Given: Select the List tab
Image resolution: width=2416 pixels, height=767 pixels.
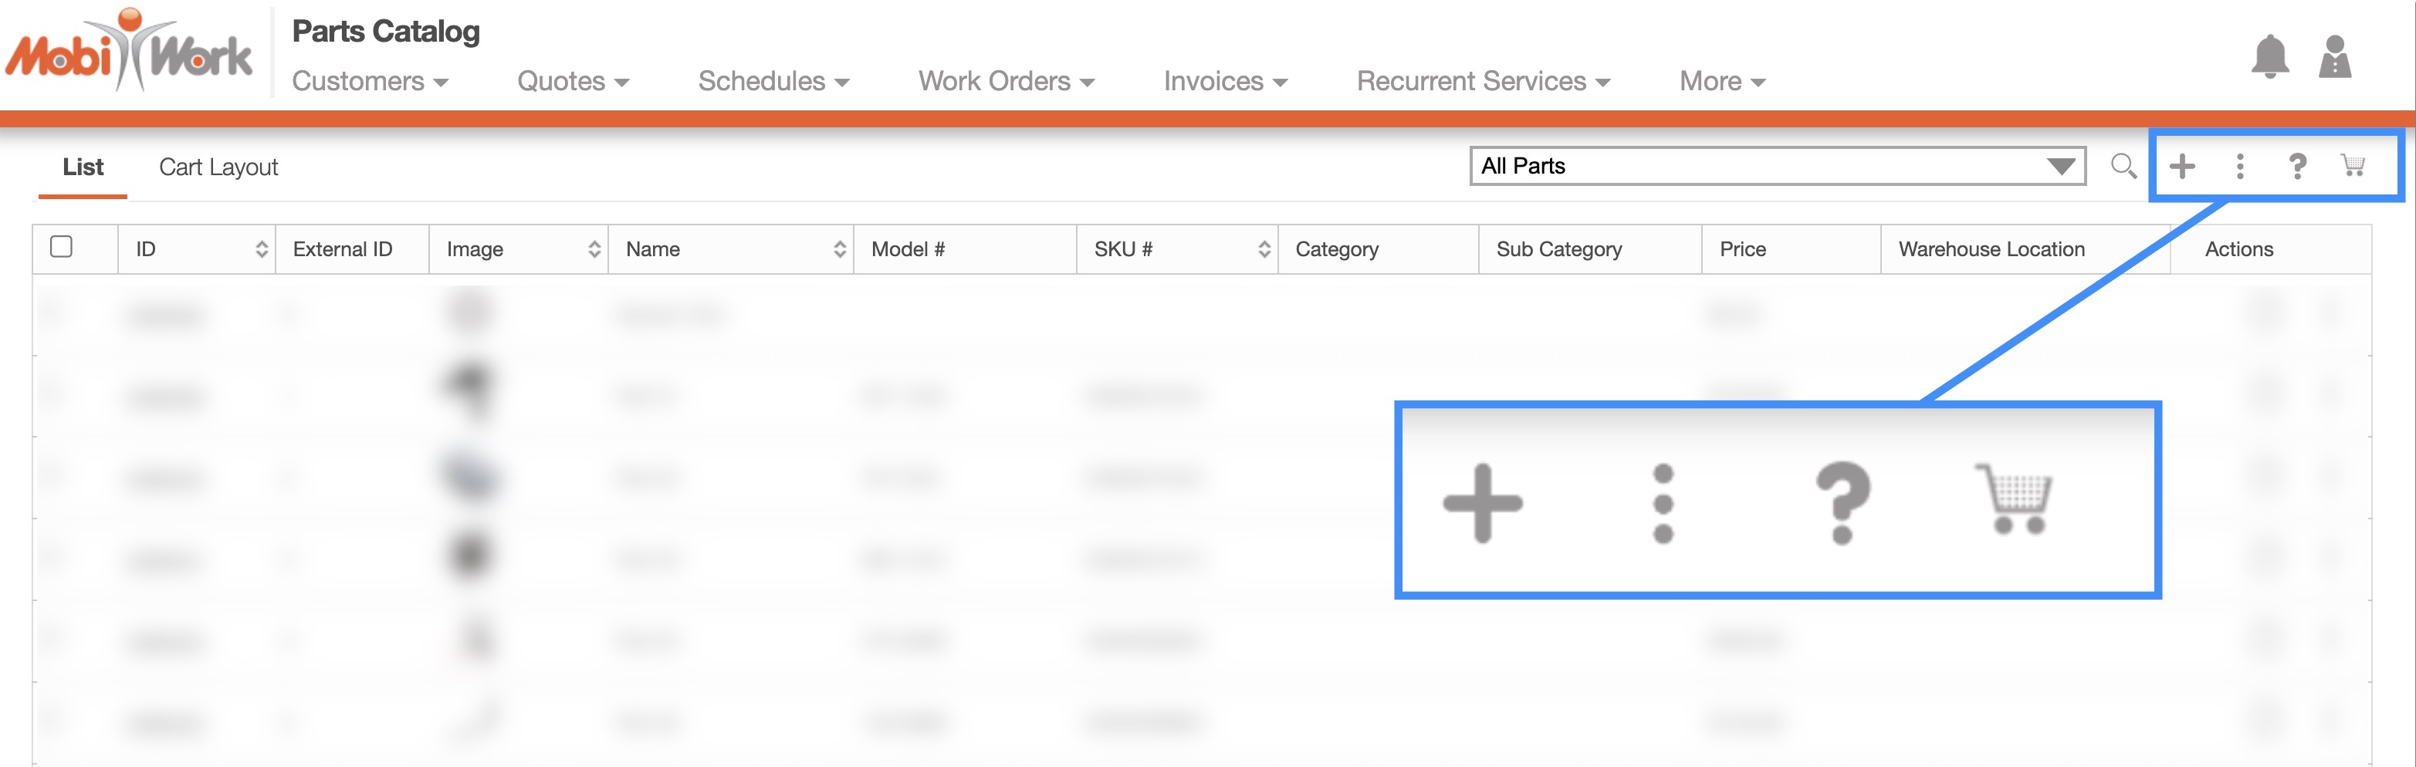Looking at the screenshot, I should point(83,168).
